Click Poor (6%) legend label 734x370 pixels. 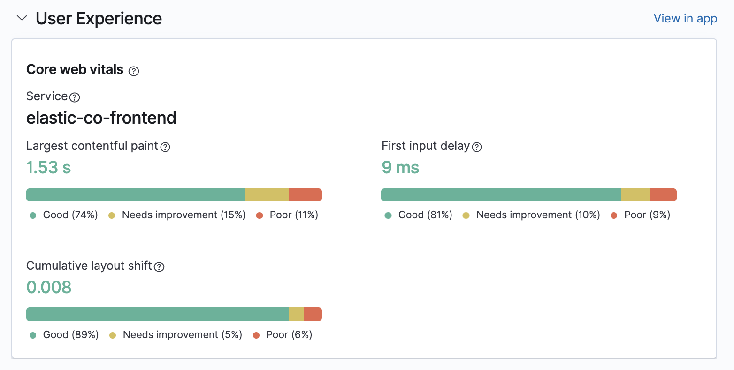coord(289,335)
